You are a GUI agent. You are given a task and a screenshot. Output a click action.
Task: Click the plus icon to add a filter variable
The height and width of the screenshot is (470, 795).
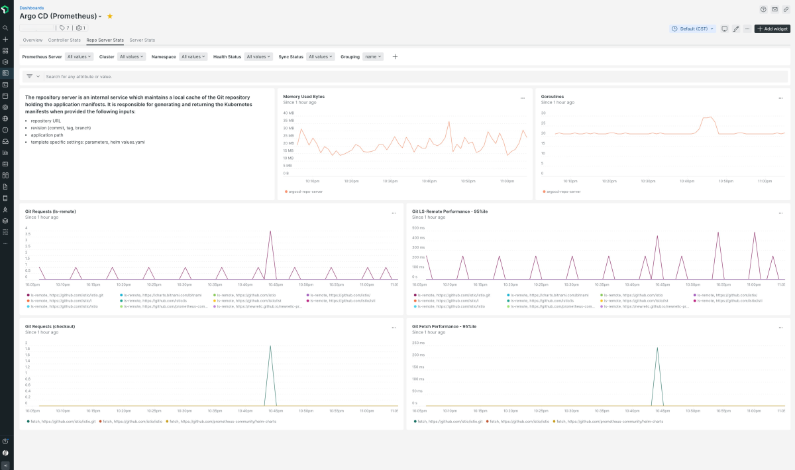(395, 57)
